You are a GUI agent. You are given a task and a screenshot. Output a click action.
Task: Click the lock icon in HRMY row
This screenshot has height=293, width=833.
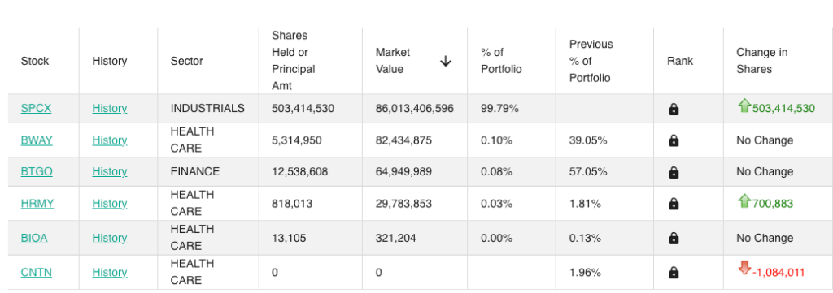(x=674, y=204)
